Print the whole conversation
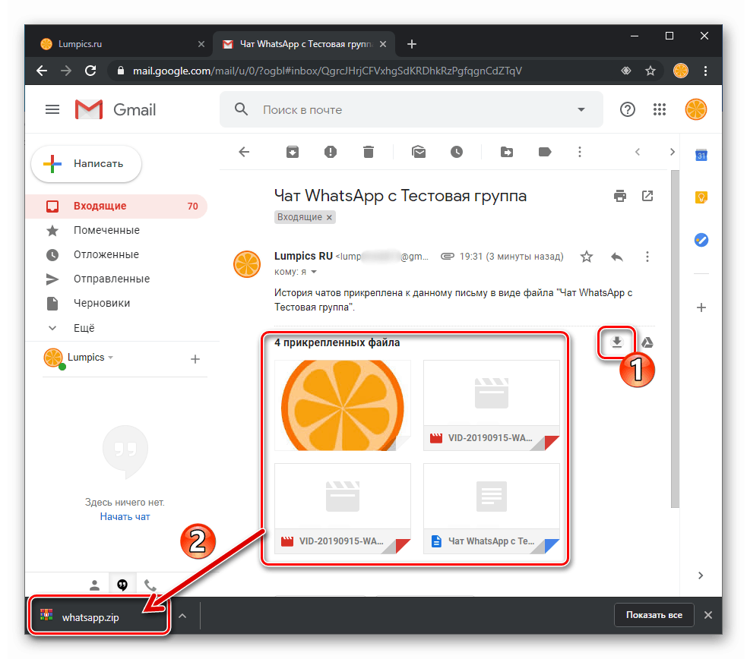The height and width of the screenshot is (659, 747). tap(620, 196)
